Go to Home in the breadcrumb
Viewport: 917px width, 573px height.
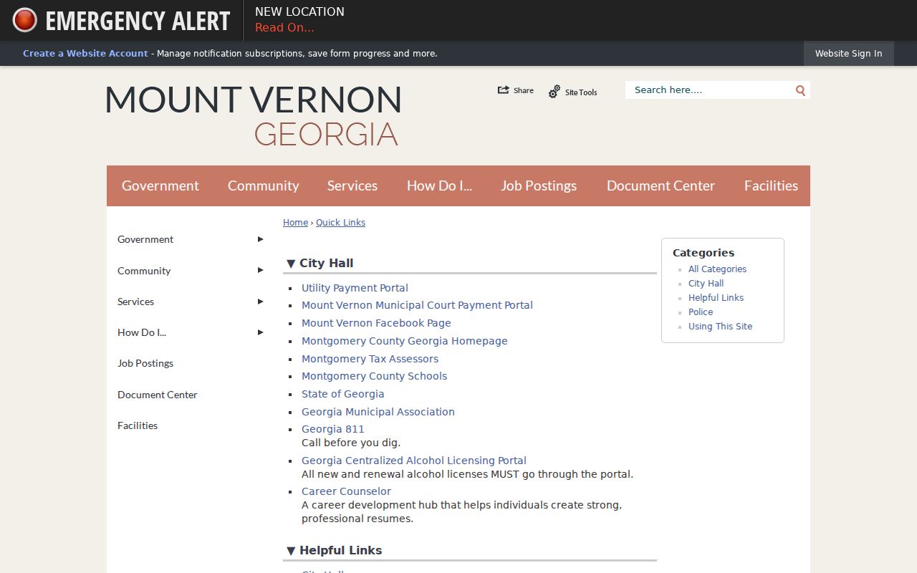(x=295, y=223)
